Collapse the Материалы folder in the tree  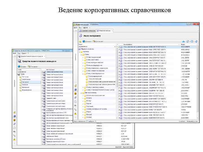tap(80, 52)
